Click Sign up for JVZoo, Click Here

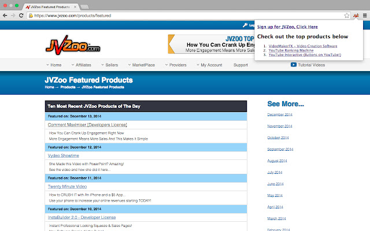click(x=287, y=27)
